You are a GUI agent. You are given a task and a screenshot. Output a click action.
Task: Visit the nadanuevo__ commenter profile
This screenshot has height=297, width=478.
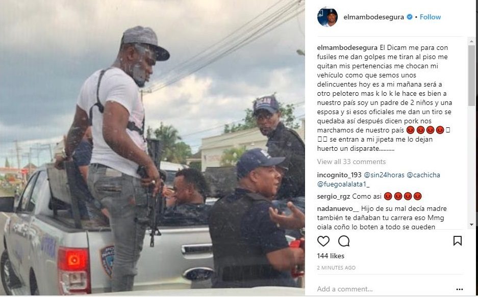[x=338, y=209]
